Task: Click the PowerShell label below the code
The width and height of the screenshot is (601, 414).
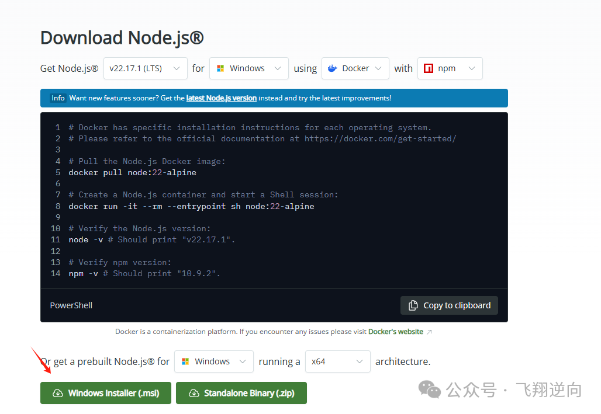Action: 71,305
